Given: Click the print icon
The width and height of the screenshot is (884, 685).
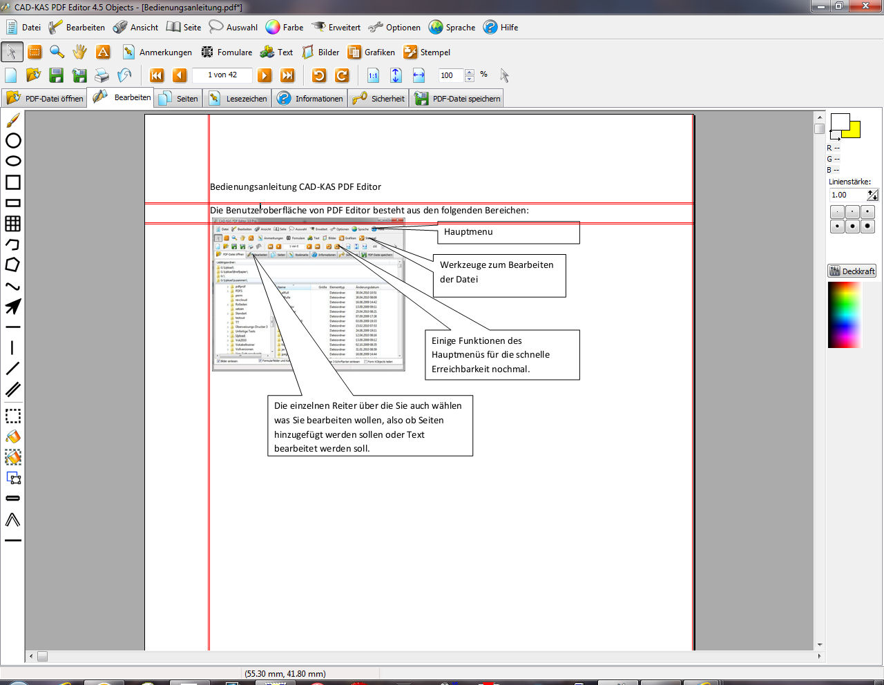Looking at the screenshot, I should click(x=102, y=75).
